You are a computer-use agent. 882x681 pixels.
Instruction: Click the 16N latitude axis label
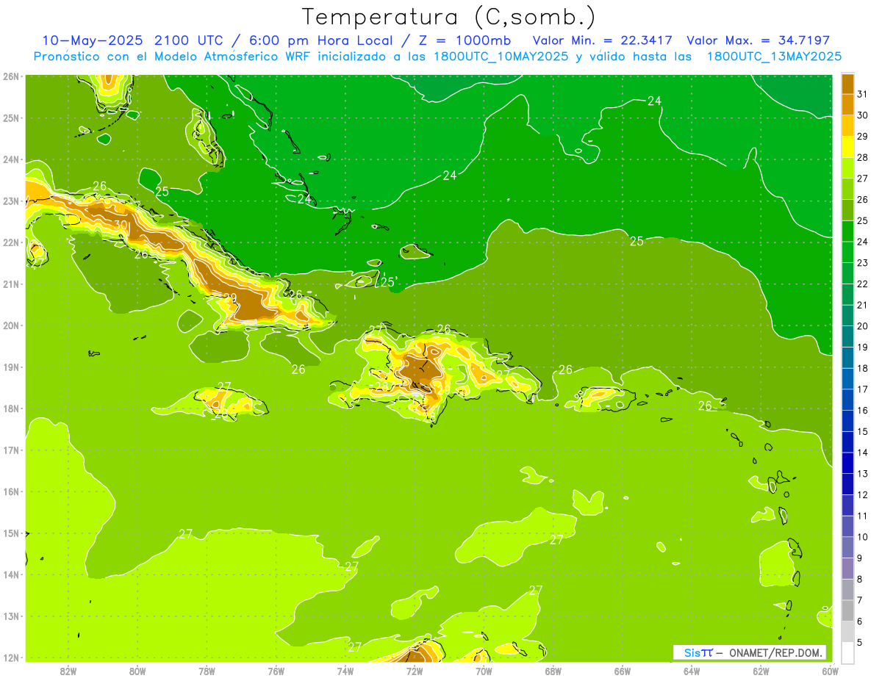coord(11,491)
